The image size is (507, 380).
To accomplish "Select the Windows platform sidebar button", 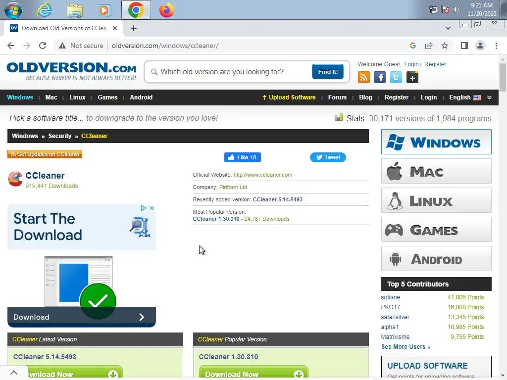I will pyautogui.click(x=436, y=142).
